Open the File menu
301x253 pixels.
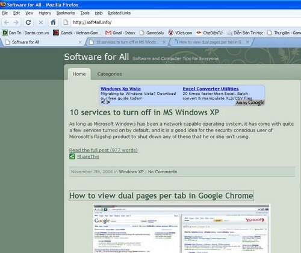click(x=5, y=13)
